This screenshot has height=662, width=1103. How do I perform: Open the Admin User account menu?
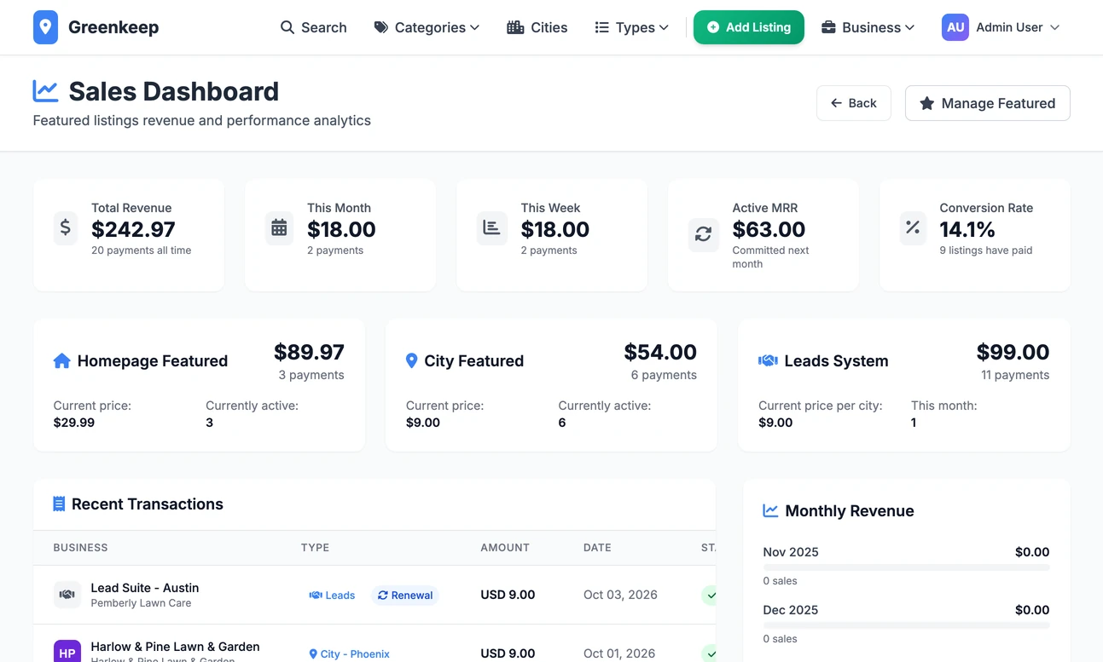coord(1001,27)
